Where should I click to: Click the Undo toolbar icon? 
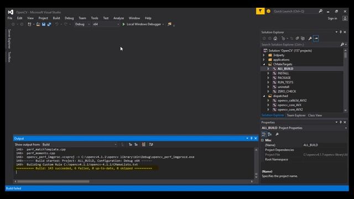(x=56, y=24)
